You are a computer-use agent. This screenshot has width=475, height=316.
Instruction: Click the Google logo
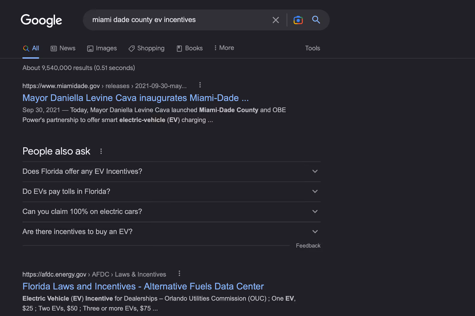pos(41,20)
